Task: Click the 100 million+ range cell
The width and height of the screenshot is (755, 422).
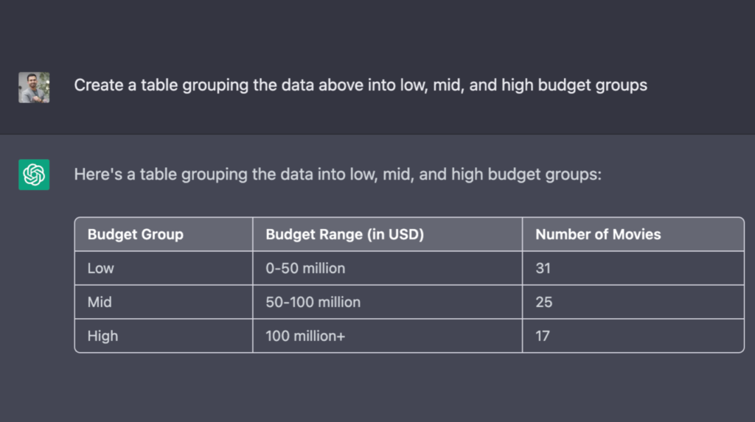Action: pyautogui.click(x=387, y=335)
